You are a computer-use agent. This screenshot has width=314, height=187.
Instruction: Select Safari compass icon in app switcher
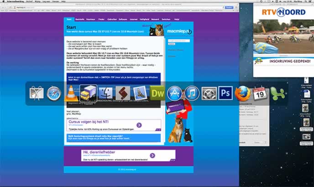pyautogui.click(x=54, y=93)
